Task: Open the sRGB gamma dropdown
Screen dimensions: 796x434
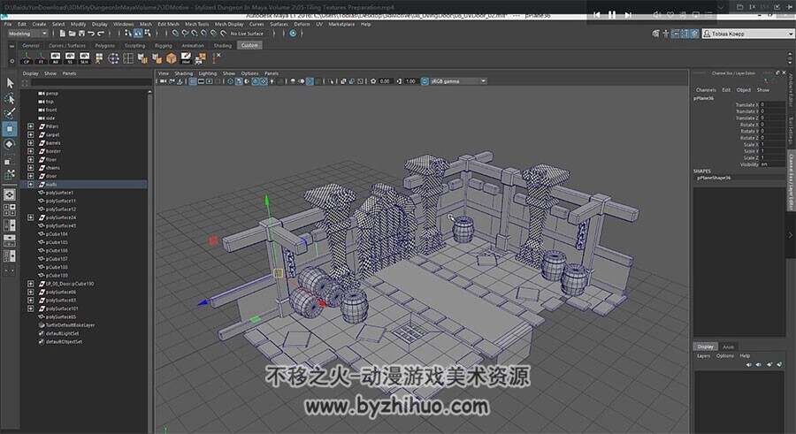Action: (x=458, y=81)
